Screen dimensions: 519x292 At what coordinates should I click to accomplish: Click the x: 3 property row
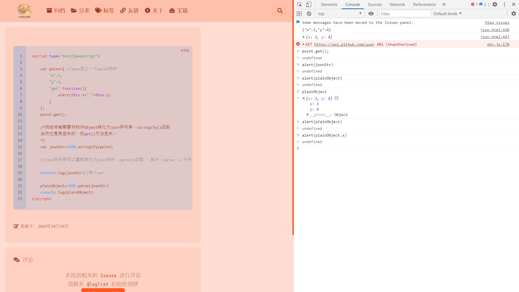pos(314,104)
